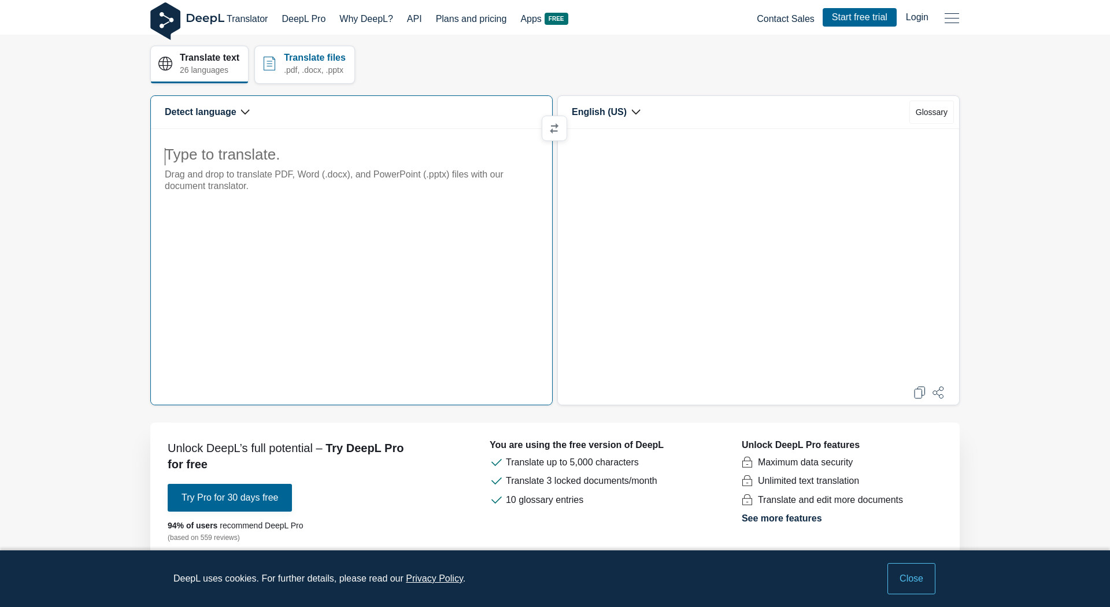Click 'Translate up to 5,000 characters' text
This screenshot has width=1110, height=607.
tap(572, 462)
